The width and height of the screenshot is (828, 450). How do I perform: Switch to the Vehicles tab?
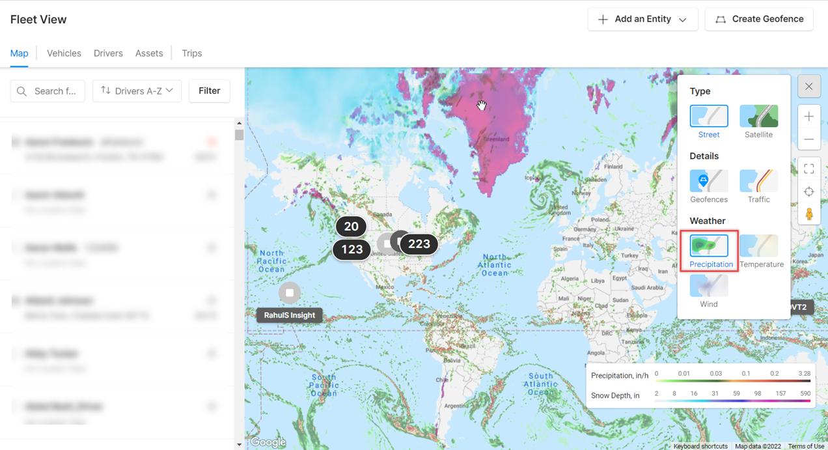pyautogui.click(x=64, y=53)
